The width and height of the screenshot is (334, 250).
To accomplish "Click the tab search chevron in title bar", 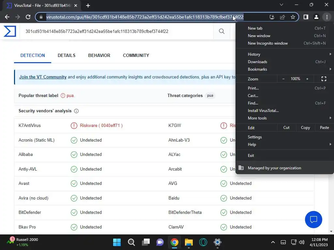I will [281, 5].
